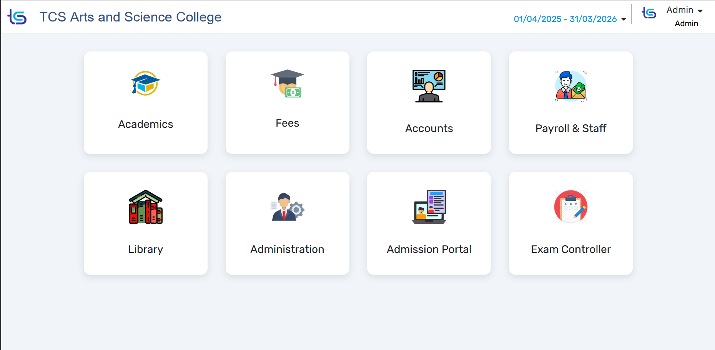
Task: Click the Payroll & Staff label
Action: [x=571, y=129]
